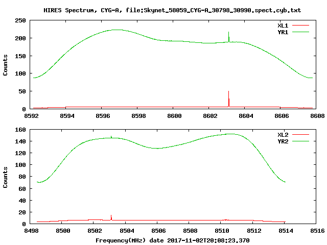Image resolution: width=327 pixels, height=245 pixels.
Task: Click the 8594 tick label
Action: click(x=67, y=116)
